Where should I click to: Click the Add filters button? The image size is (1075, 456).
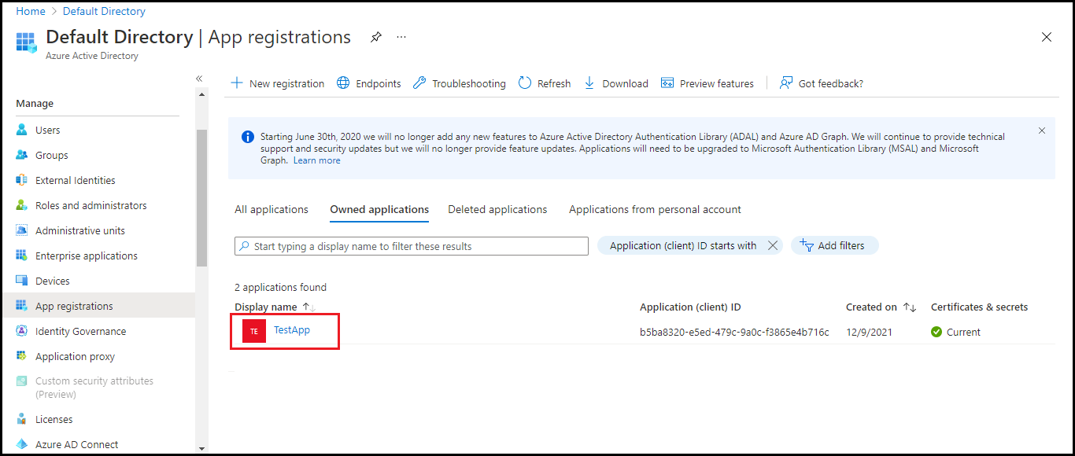[x=834, y=245]
